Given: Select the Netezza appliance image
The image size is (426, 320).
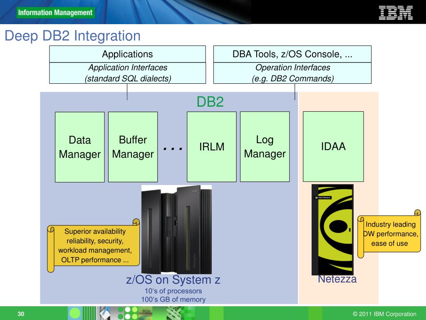Looking at the screenshot, I should click(x=332, y=230).
